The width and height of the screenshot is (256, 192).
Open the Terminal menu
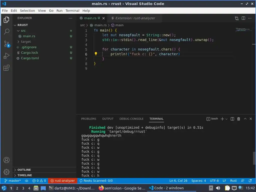pyautogui.click(x=72, y=10)
